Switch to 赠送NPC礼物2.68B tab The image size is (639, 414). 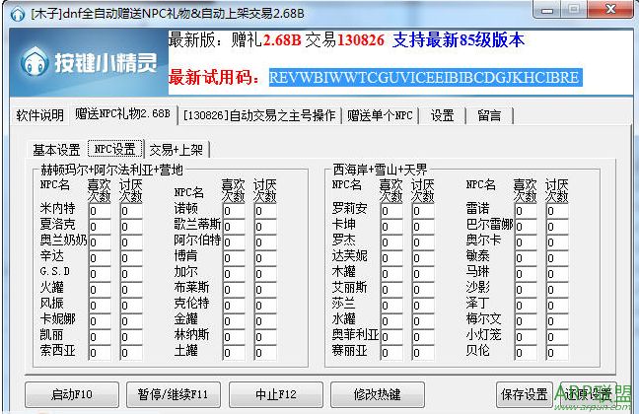click(x=122, y=114)
